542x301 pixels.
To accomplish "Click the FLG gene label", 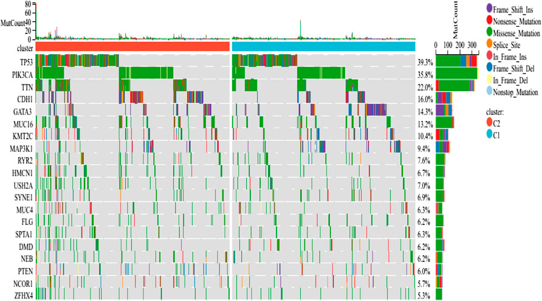I will pos(27,222).
